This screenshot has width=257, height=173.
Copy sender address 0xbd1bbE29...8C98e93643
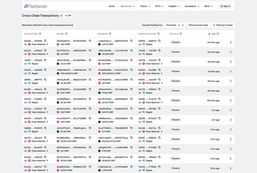pyautogui.click(x=90, y=41)
